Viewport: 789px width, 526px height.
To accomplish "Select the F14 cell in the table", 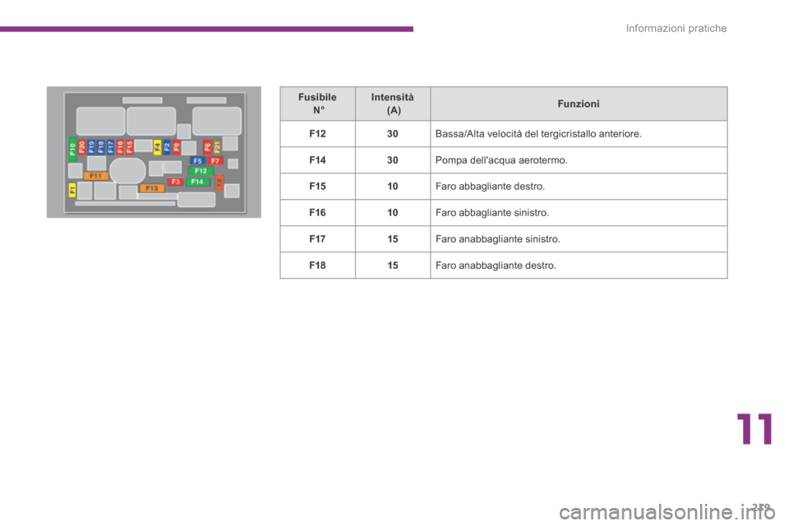I will pos(317,160).
